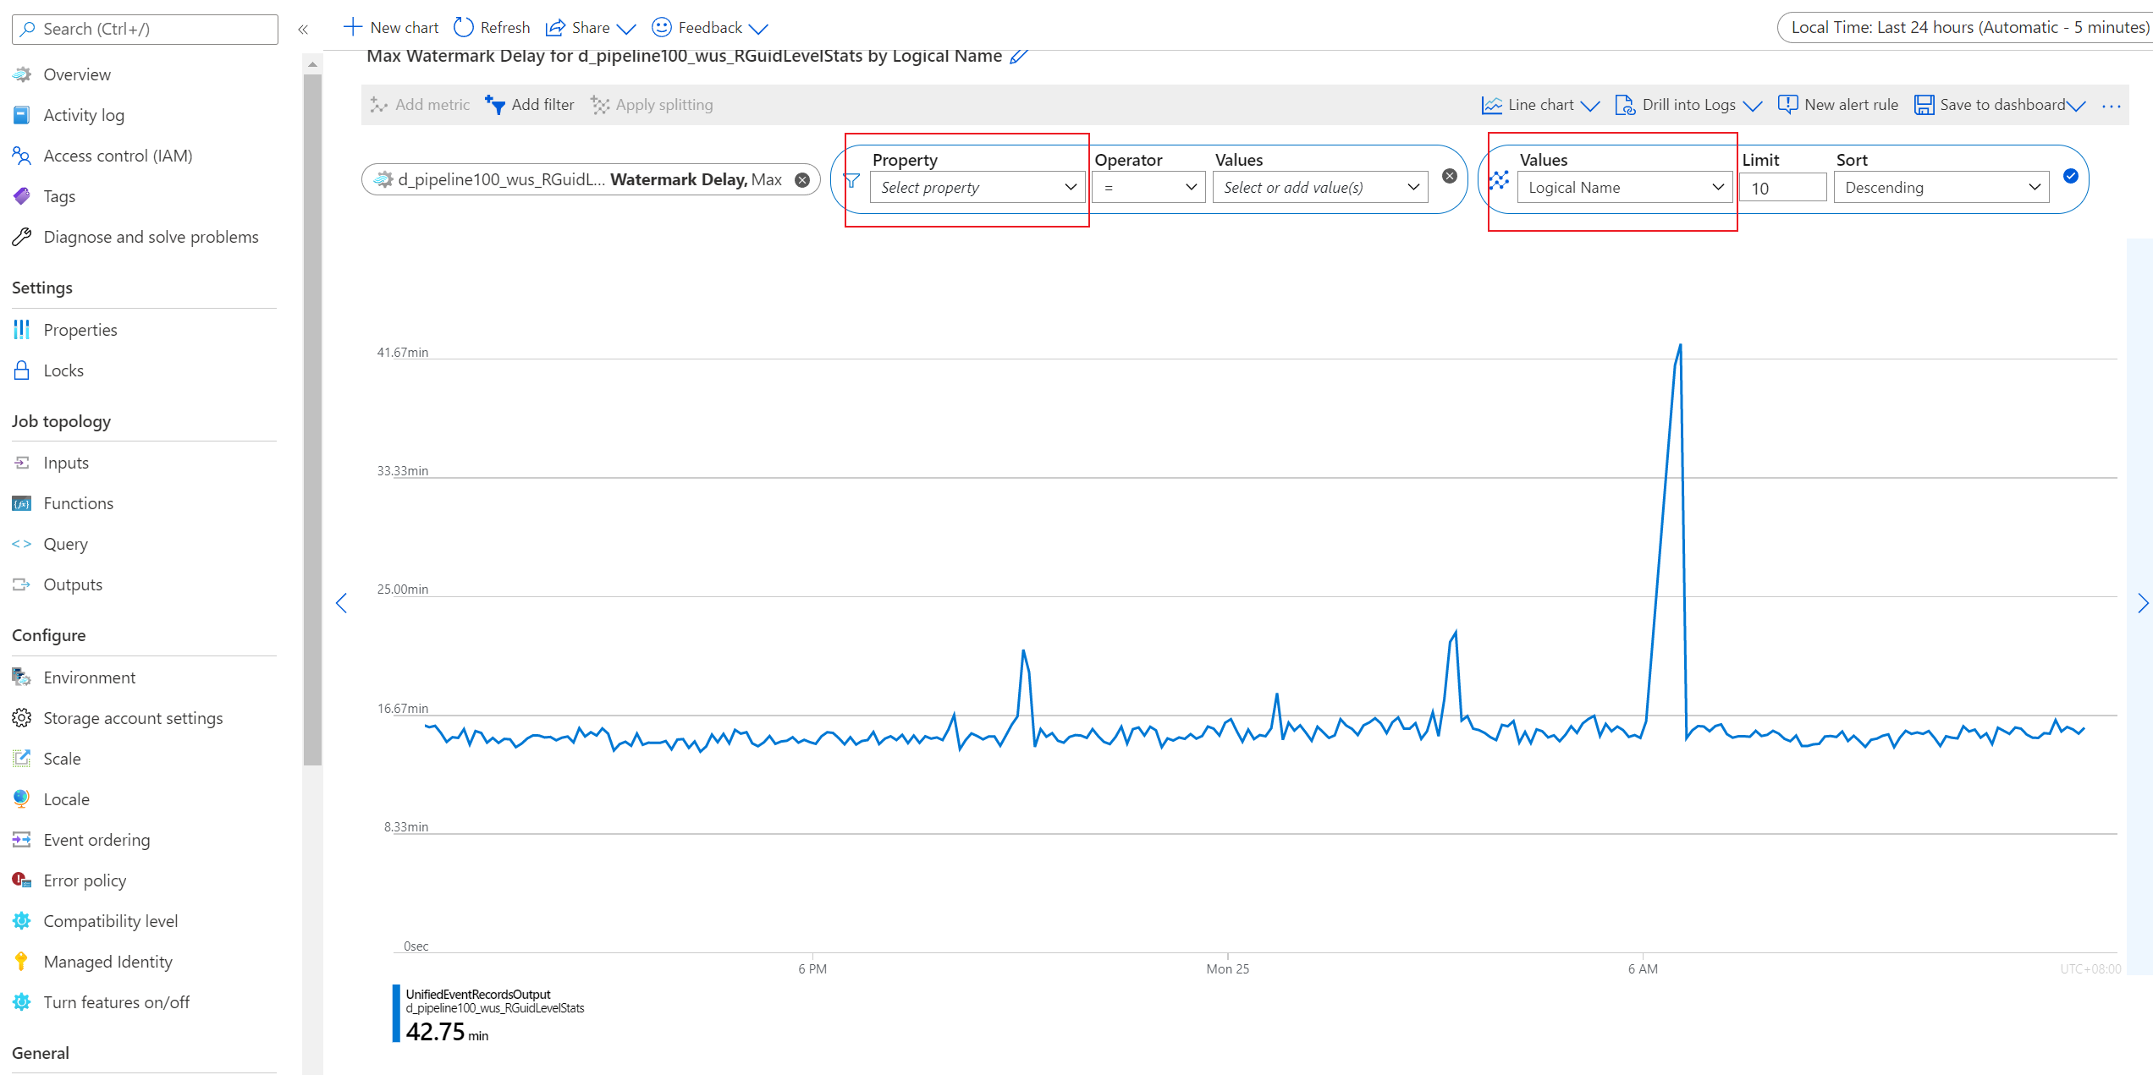Open the Descending sort dropdown

[x=1941, y=187]
